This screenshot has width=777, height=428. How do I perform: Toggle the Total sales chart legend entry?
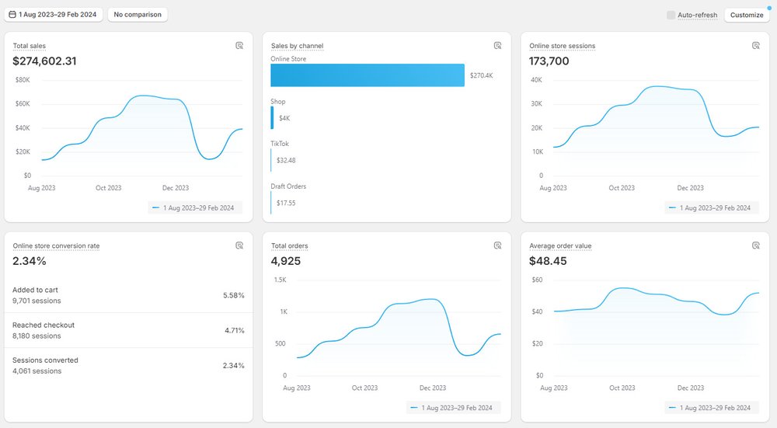click(195, 207)
